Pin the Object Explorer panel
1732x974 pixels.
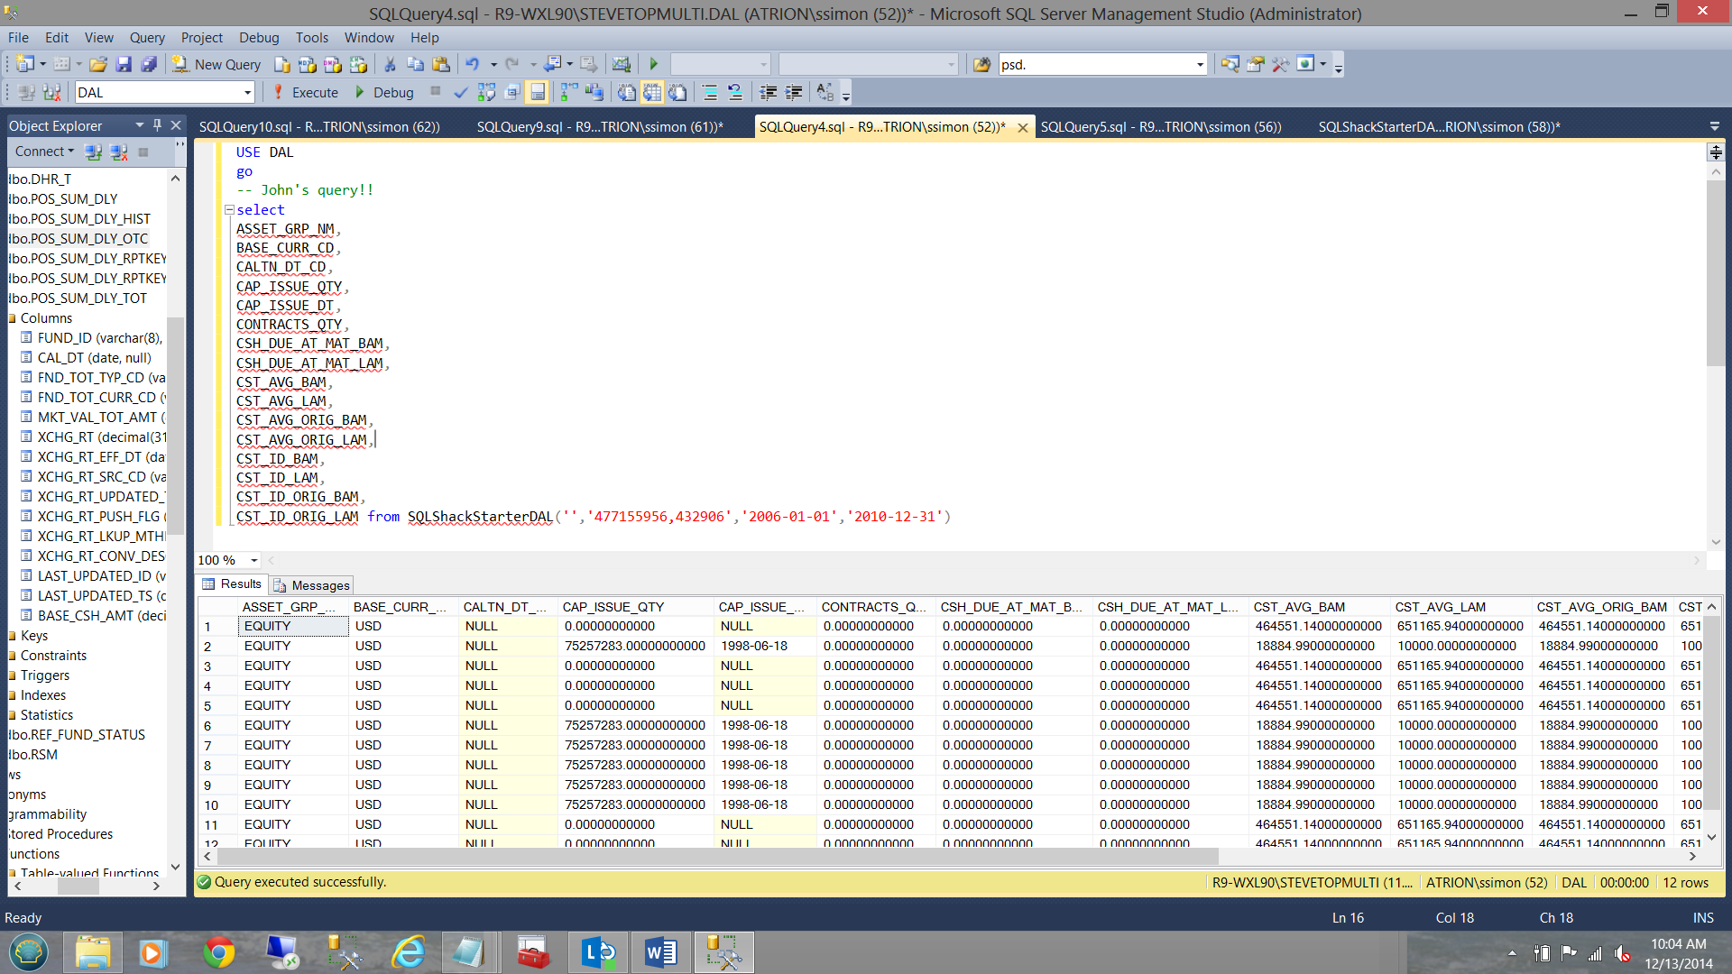pos(157,125)
